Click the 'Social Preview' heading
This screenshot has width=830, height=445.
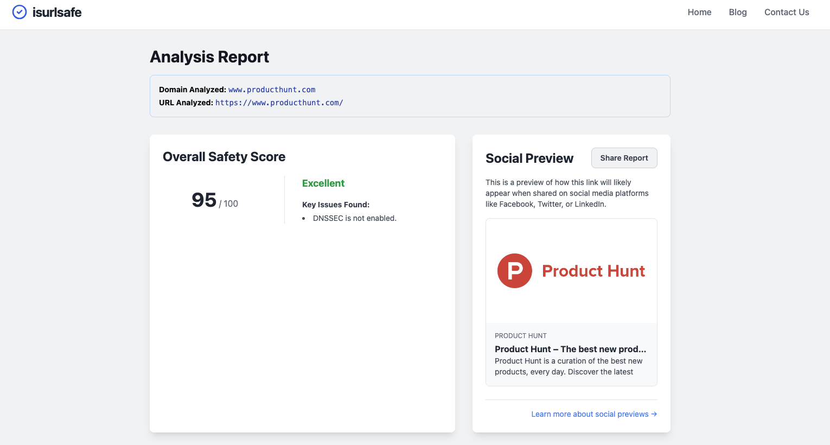click(529, 158)
